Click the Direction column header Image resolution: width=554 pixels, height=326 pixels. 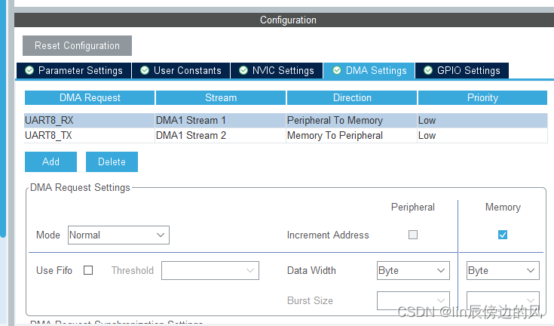pos(352,97)
